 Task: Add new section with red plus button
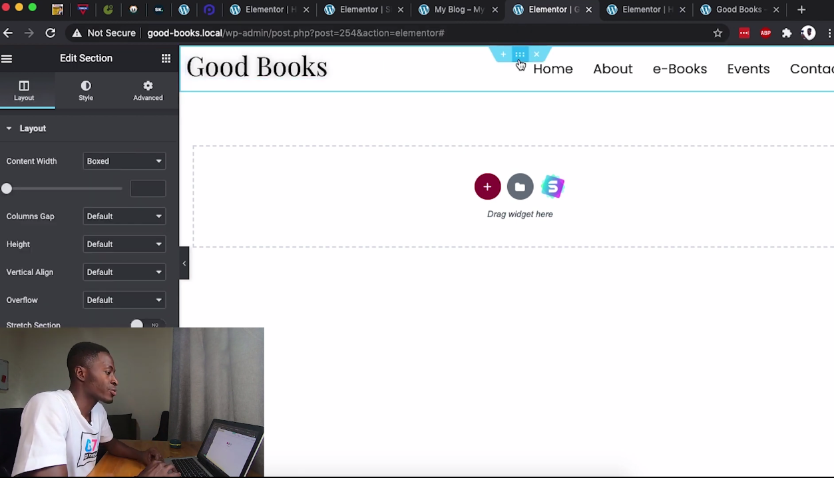[487, 187]
